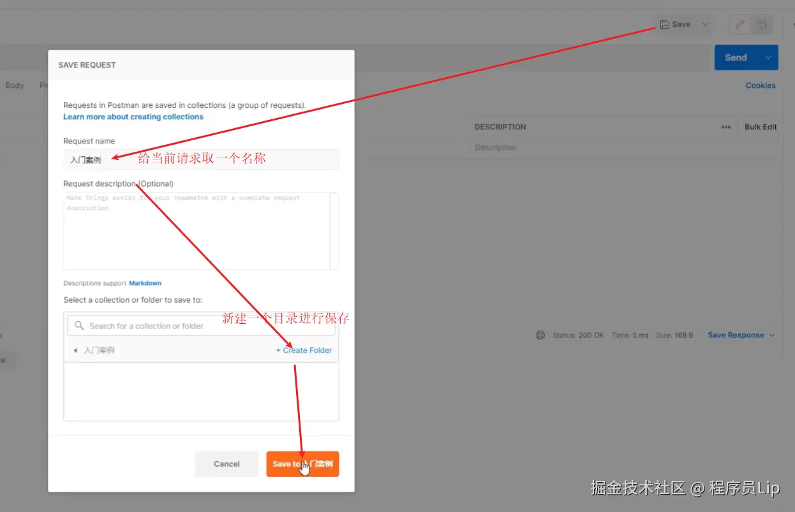Click the Save button in the top toolbar
Viewport: 795px width, 512px height.
click(675, 24)
